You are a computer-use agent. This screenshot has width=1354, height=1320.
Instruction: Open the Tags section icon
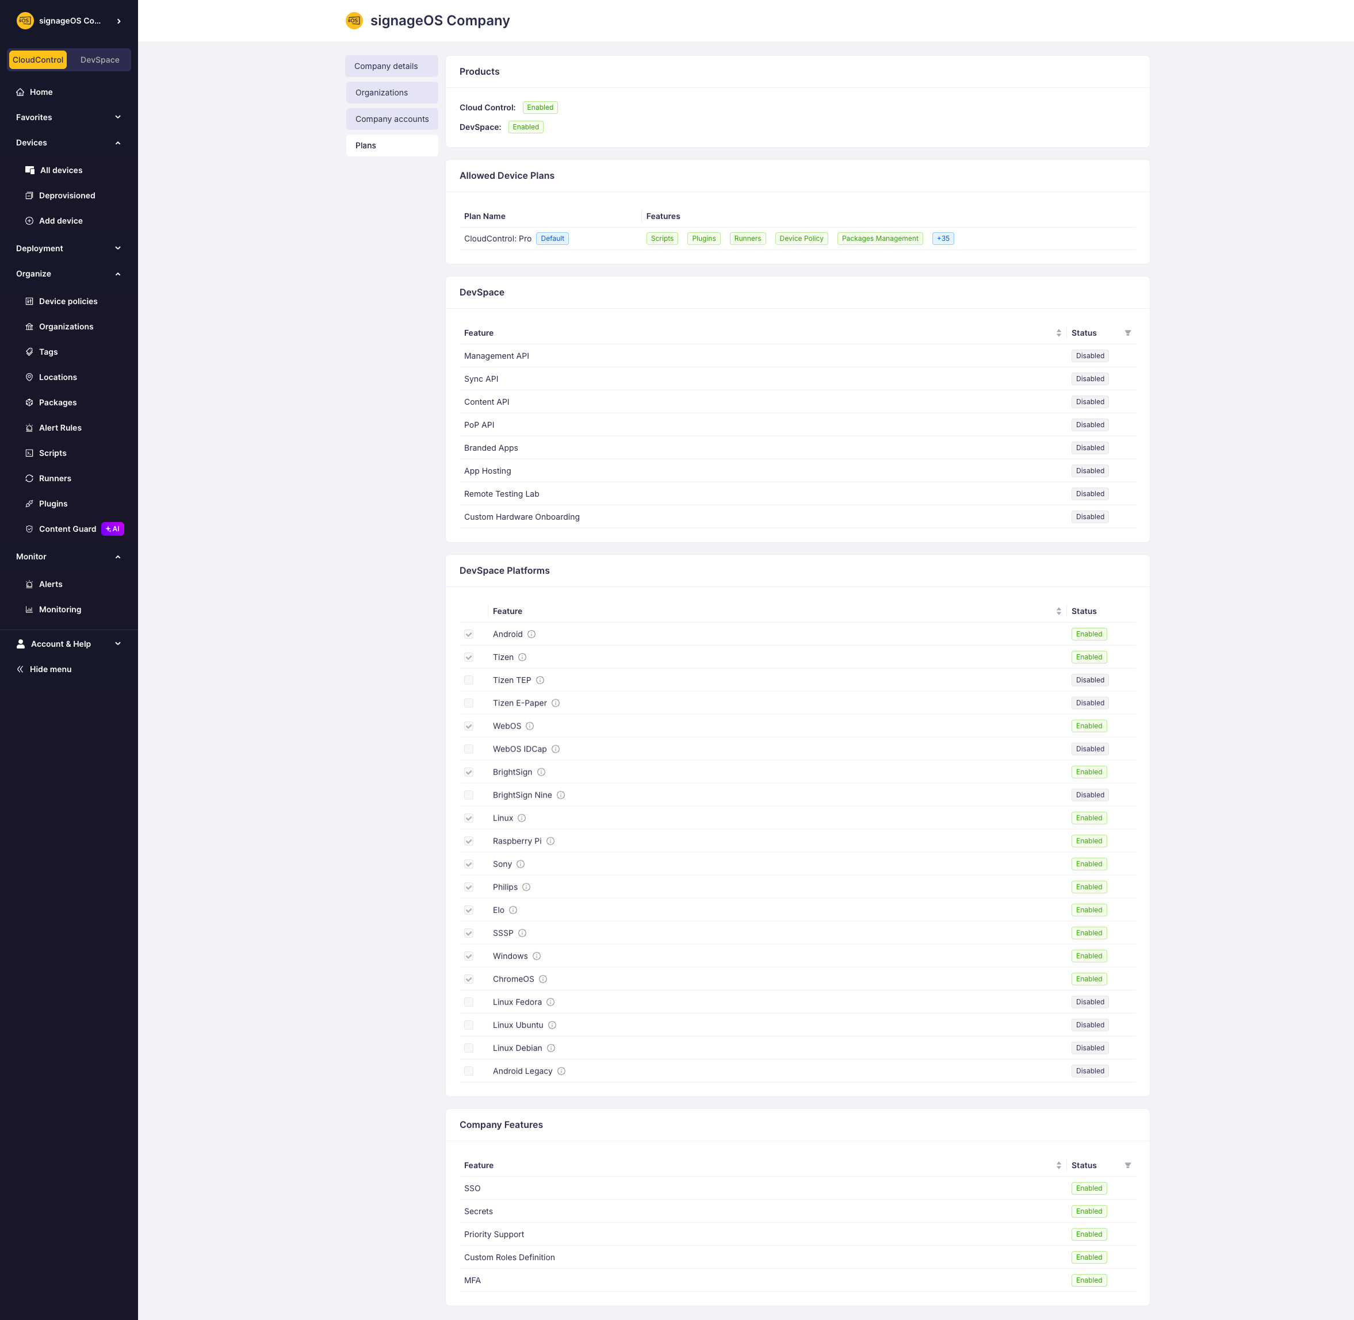(x=29, y=351)
